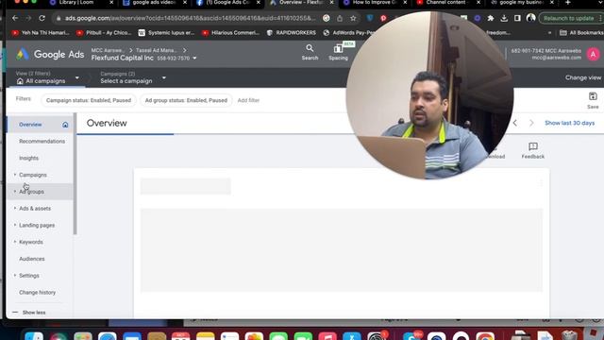Expand the Ads & assets sidebar section

(15, 208)
